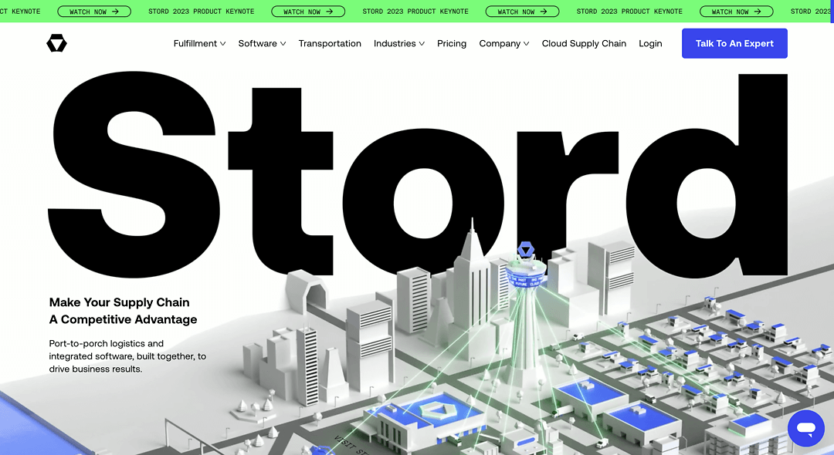Visit the Cloud Supply Chain page
The width and height of the screenshot is (834, 455).
[x=584, y=43]
